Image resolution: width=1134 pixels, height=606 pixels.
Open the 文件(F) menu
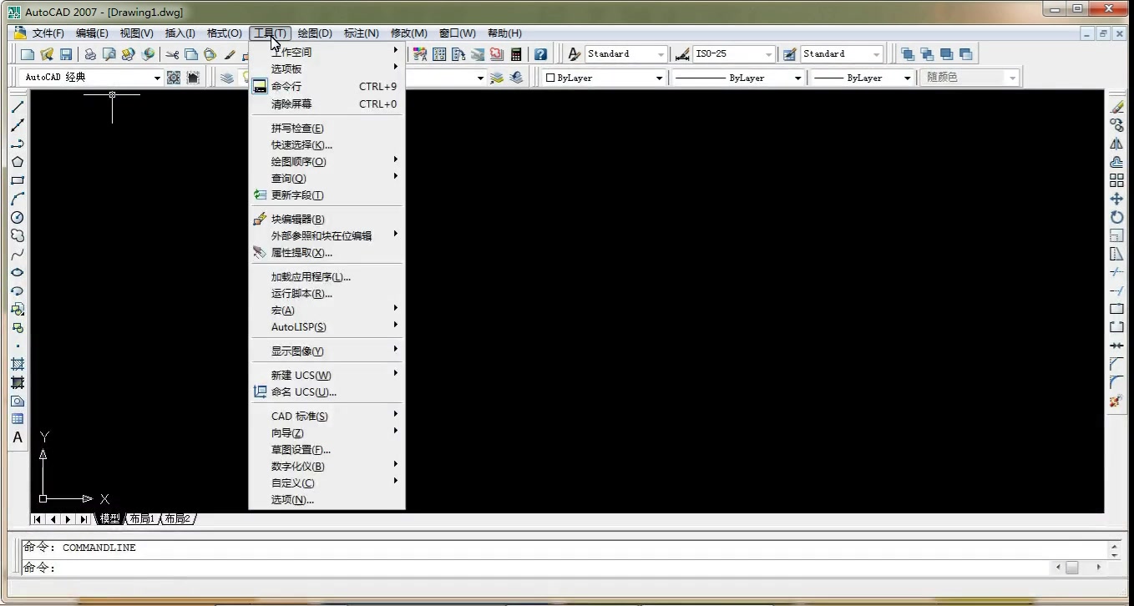pos(48,33)
